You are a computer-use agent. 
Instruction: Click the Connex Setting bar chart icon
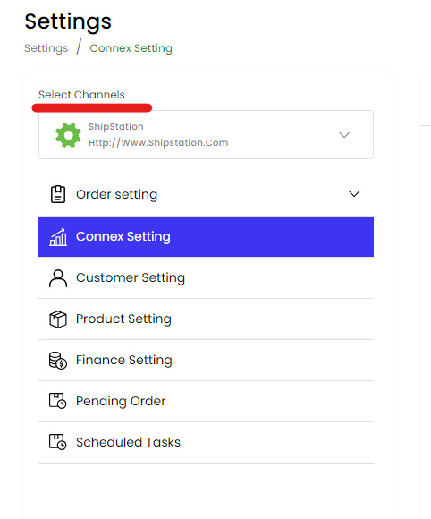[58, 237]
